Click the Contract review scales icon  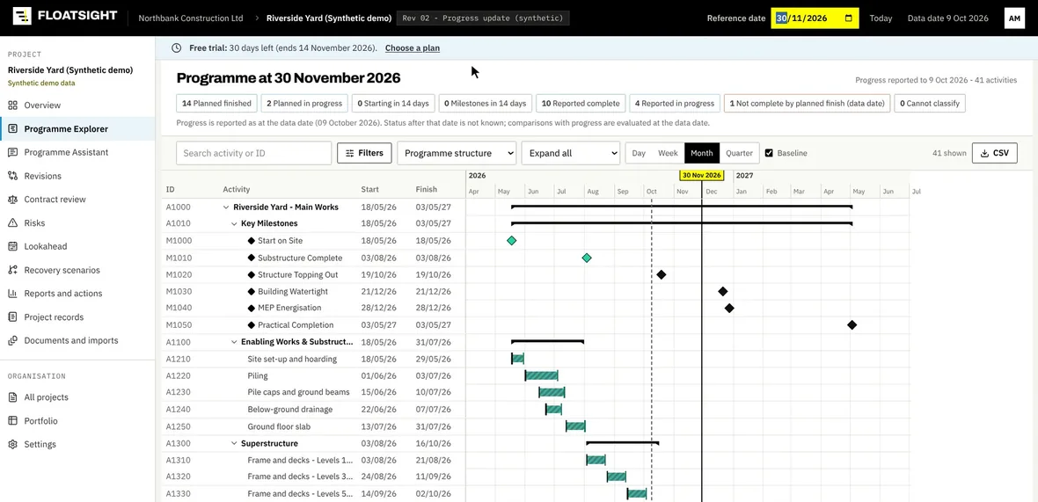tap(12, 199)
